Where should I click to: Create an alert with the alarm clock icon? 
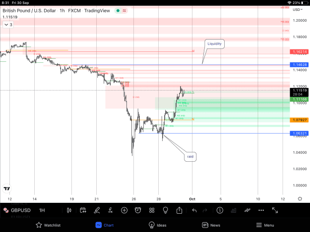[138, 210]
